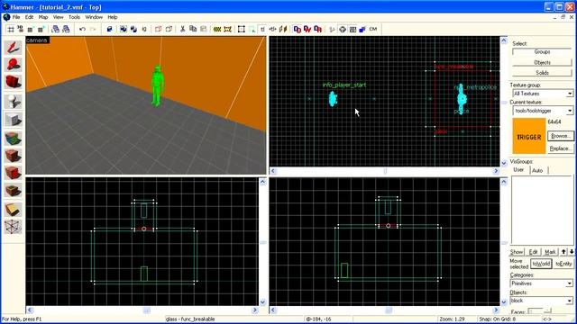Click the Solids select button
The width and height of the screenshot is (577, 324).
[542, 73]
